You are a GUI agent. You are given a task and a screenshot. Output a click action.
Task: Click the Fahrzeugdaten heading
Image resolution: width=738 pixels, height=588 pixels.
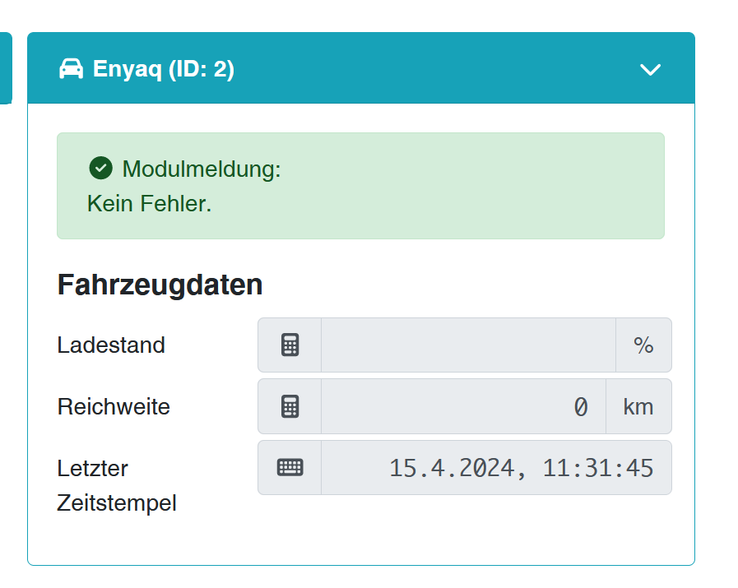click(x=160, y=285)
